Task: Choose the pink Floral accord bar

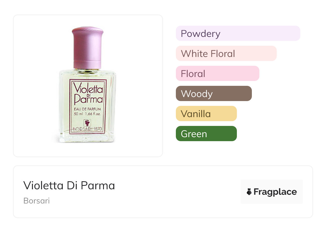Action: pyautogui.click(x=217, y=74)
